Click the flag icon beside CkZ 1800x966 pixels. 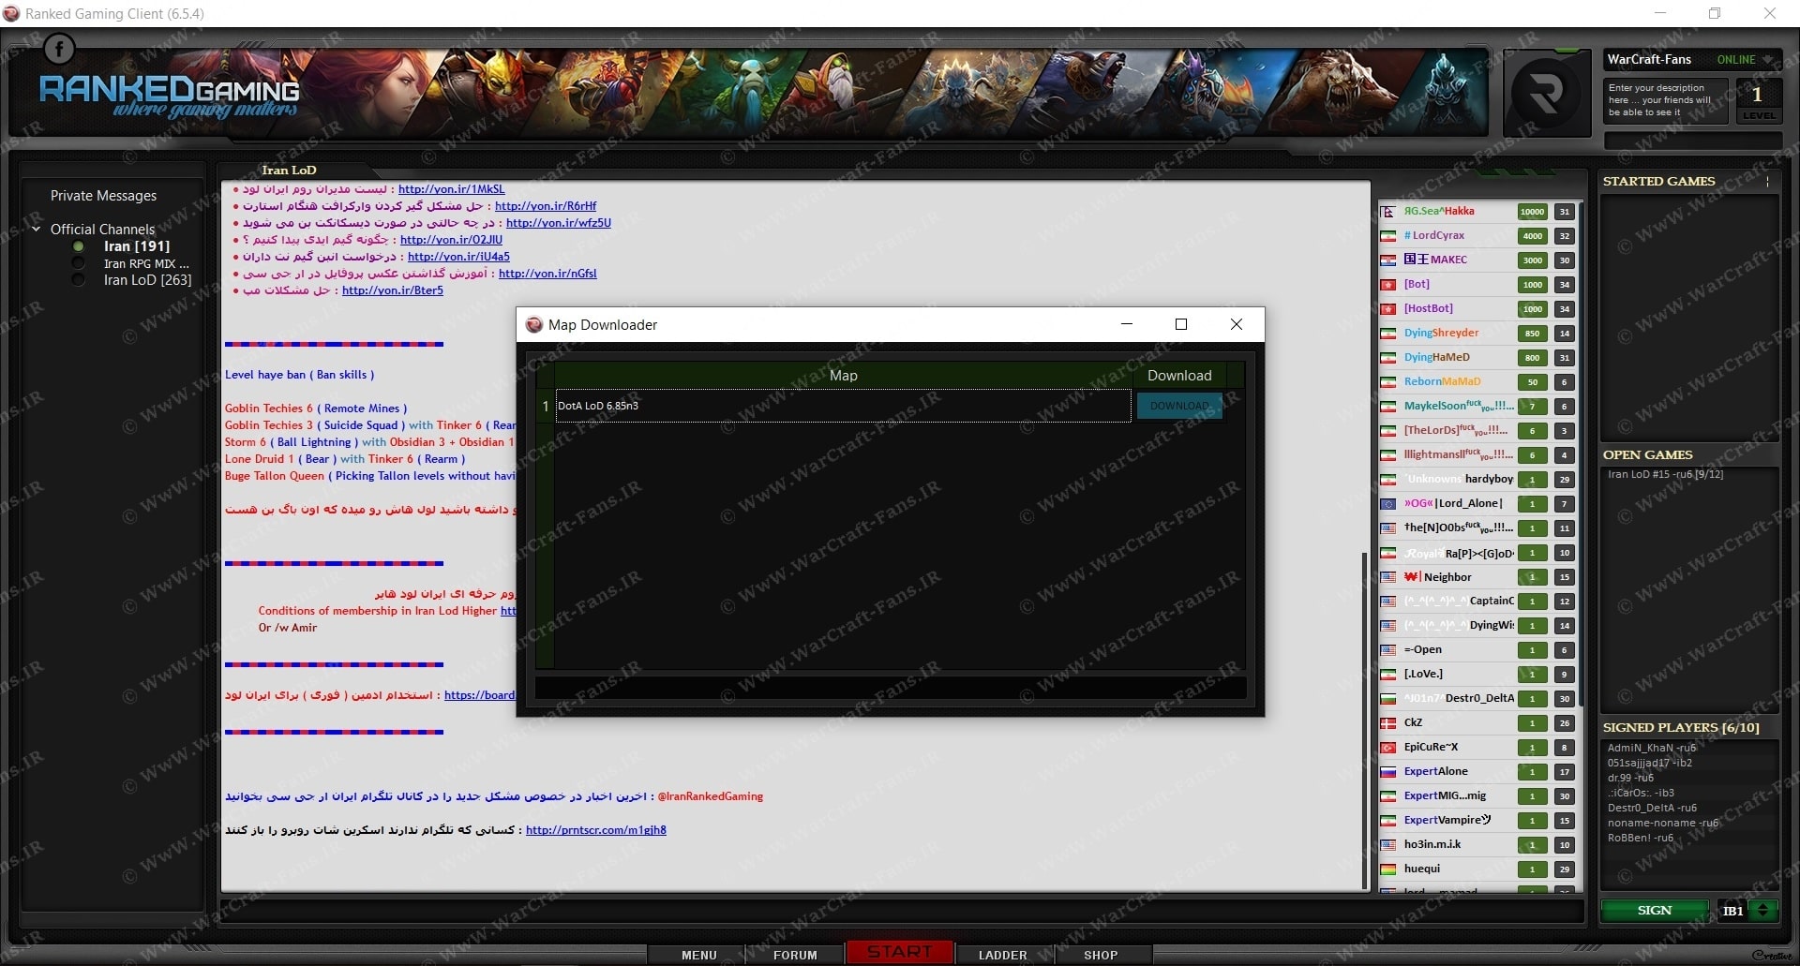(1388, 723)
